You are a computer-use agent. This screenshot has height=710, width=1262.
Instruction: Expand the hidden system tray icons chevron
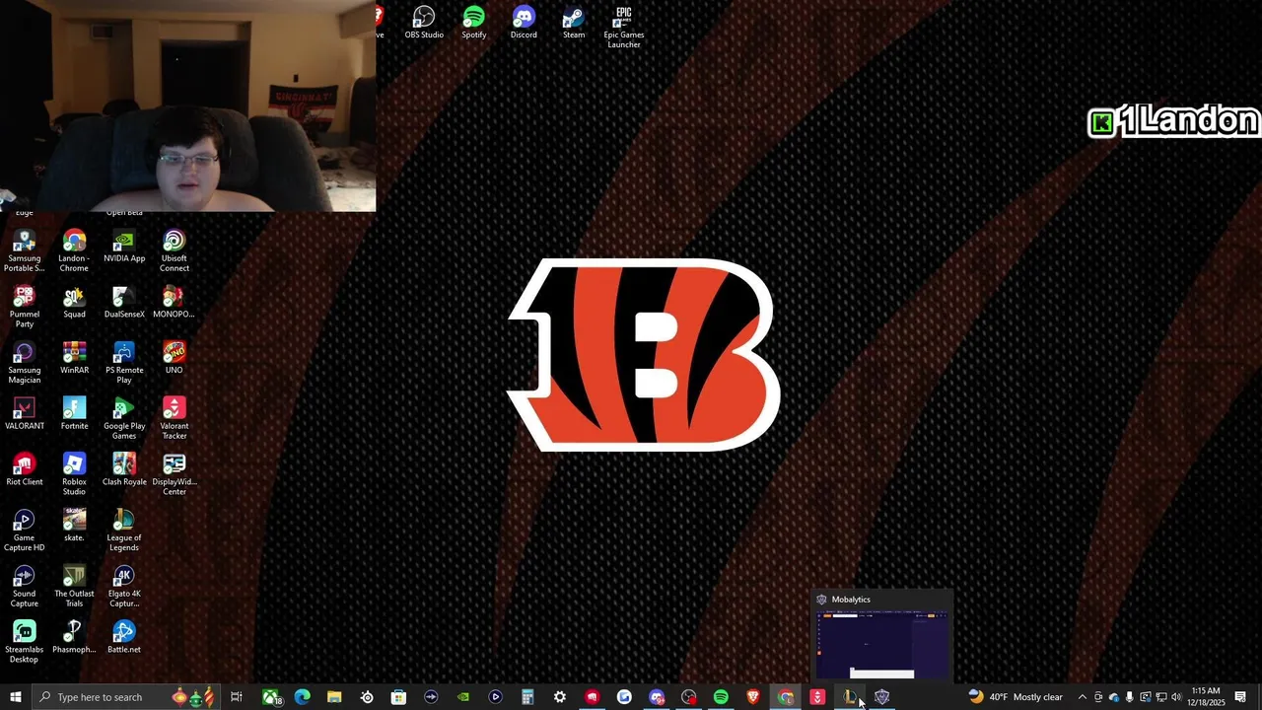1082,697
